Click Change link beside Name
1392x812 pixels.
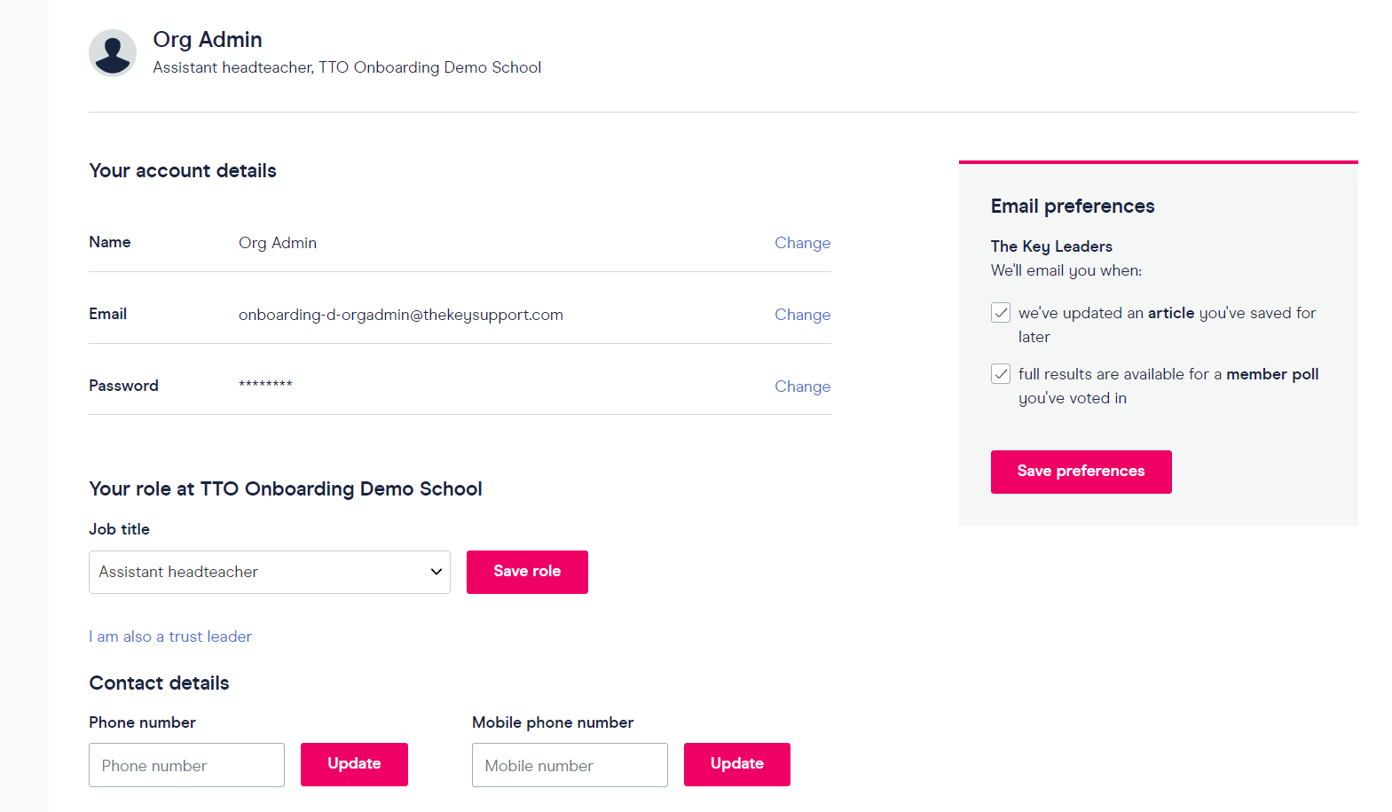pyautogui.click(x=802, y=243)
